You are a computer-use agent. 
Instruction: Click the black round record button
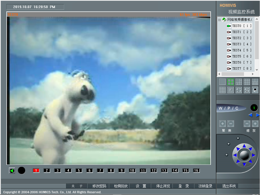(x=22, y=171)
